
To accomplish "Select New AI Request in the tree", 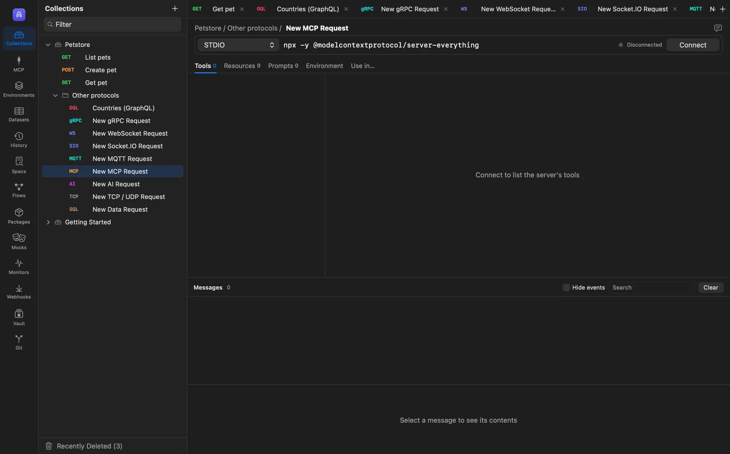I will pos(112,184).
